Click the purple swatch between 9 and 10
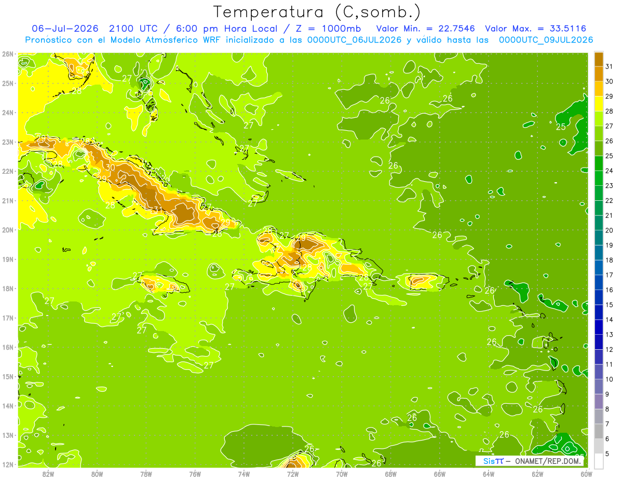Screen dimensions: 623x481 [599, 387]
